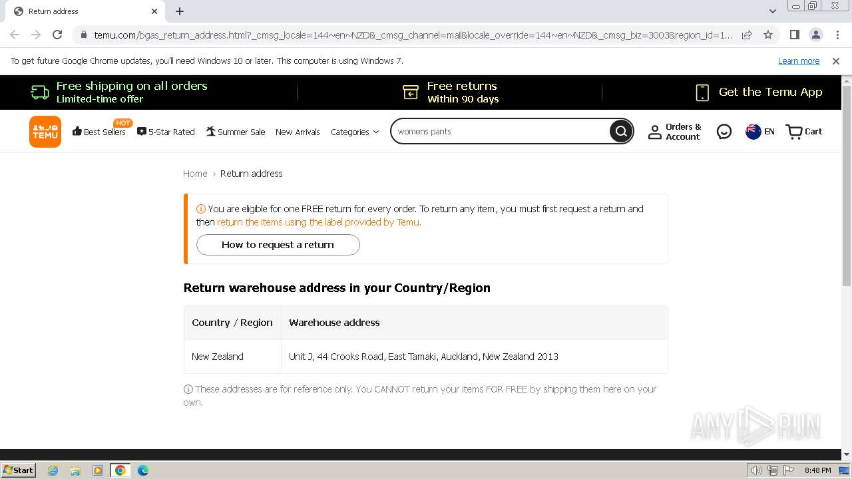Select the warehouse address text Unit J
This screenshot has height=479, width=852.
[423, 357]
